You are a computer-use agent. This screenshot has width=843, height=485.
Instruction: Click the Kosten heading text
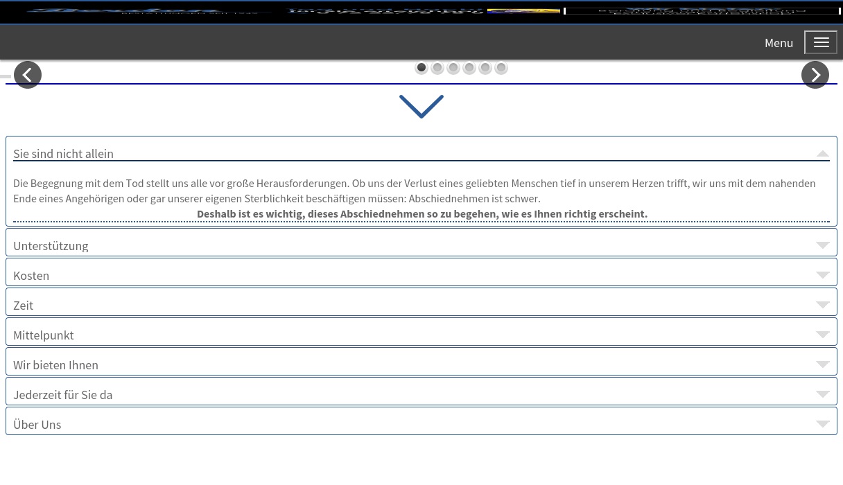pos(31,276)
